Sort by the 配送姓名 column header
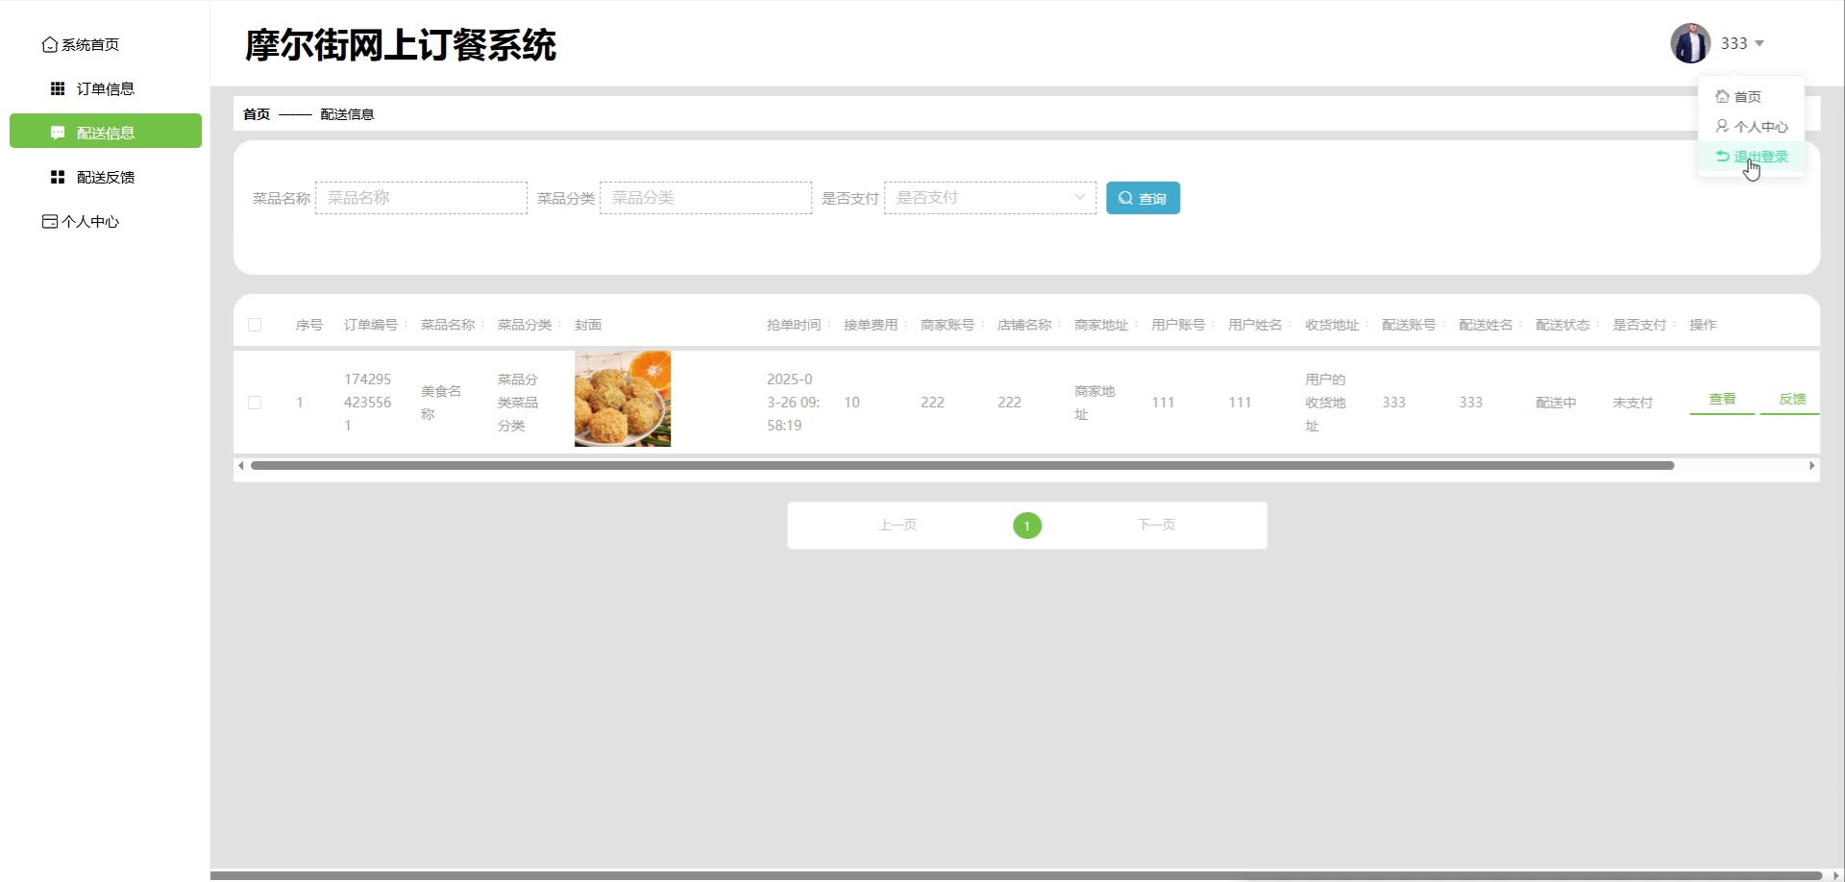1845x882 pixels. pyautogui.click(x=1486, y=325)
